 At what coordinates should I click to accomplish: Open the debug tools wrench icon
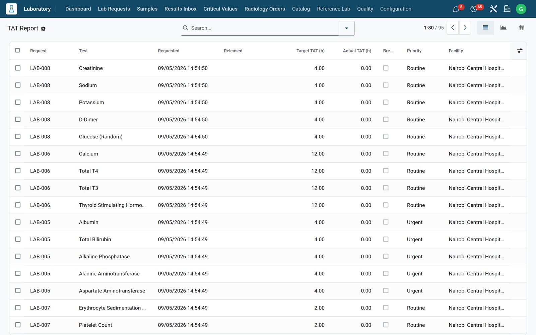pos(493,9)
